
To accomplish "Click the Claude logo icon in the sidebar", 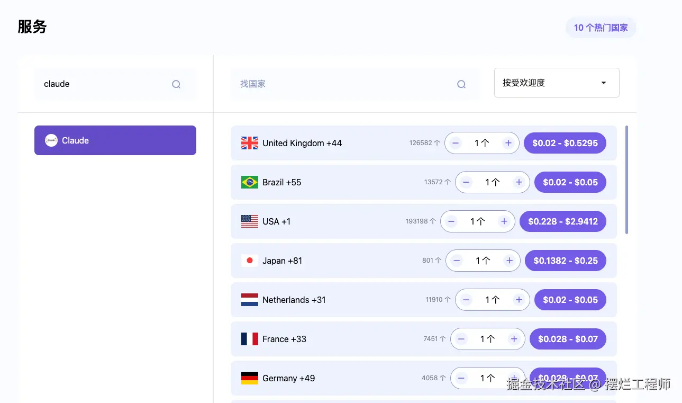I will click(51, 140).
